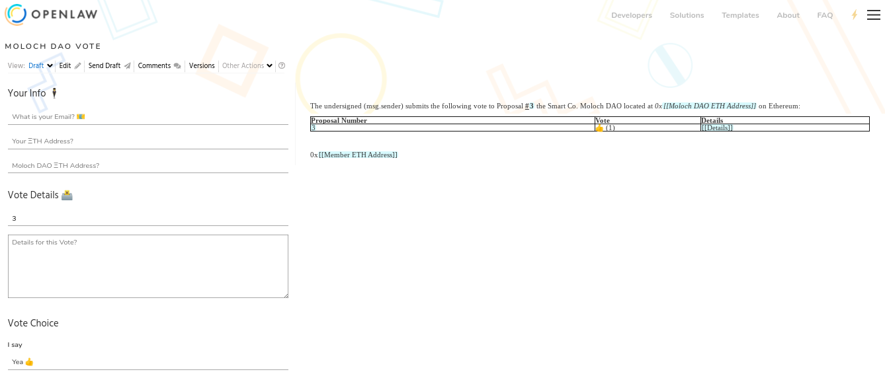Click the Details for this Vote textarea

148,266
